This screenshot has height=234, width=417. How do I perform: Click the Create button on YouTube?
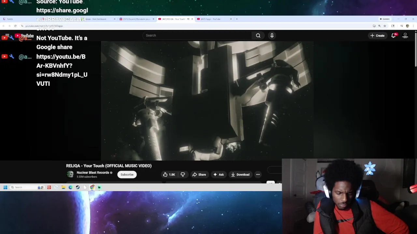tap(377, 35)
